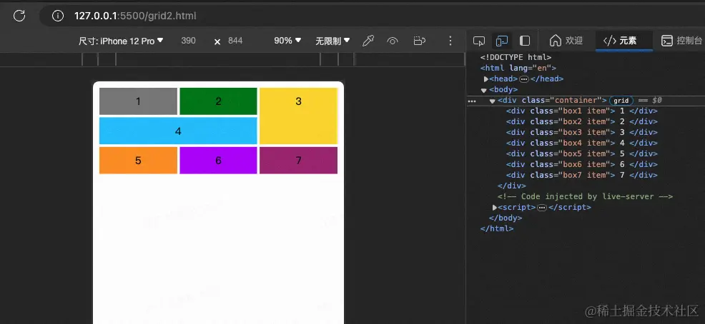705x324 pixels.
Task: Edit the height field showing 844
Action: click(x=235, y=41)
